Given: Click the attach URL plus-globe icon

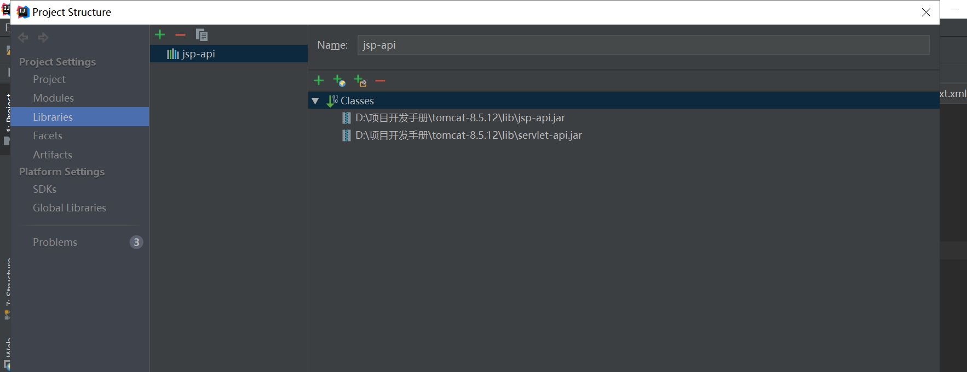Looking at the screenshot, I should click(x=339, y=81).
